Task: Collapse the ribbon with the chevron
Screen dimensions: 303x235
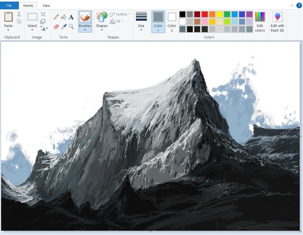Action: click(292, 5)
